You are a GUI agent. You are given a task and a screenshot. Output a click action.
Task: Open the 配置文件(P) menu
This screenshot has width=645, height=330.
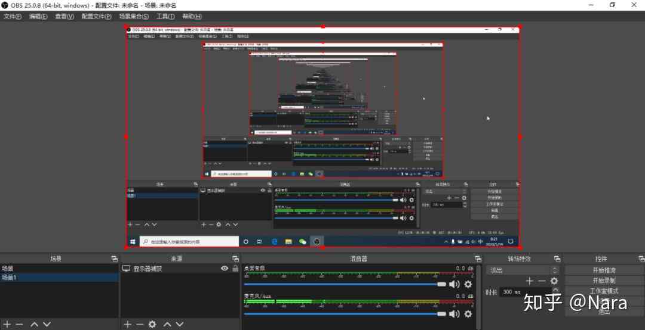(x=96, y=17)
